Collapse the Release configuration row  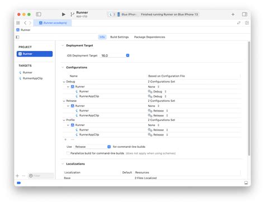pyautogui.click(x=64, y=101)
